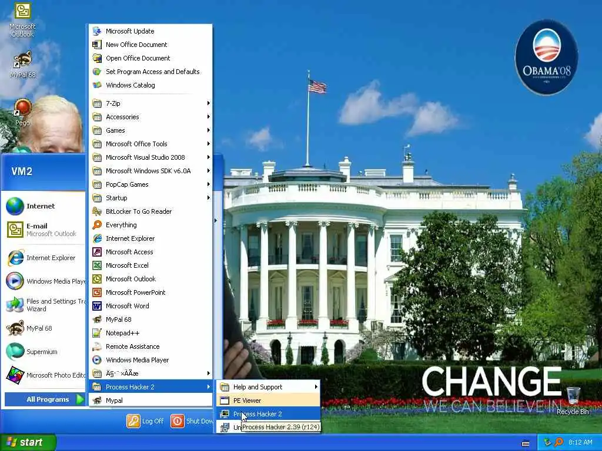Expand the Games program folder
Viewport: 602px width, 451px height.
(x=151, y=130)
